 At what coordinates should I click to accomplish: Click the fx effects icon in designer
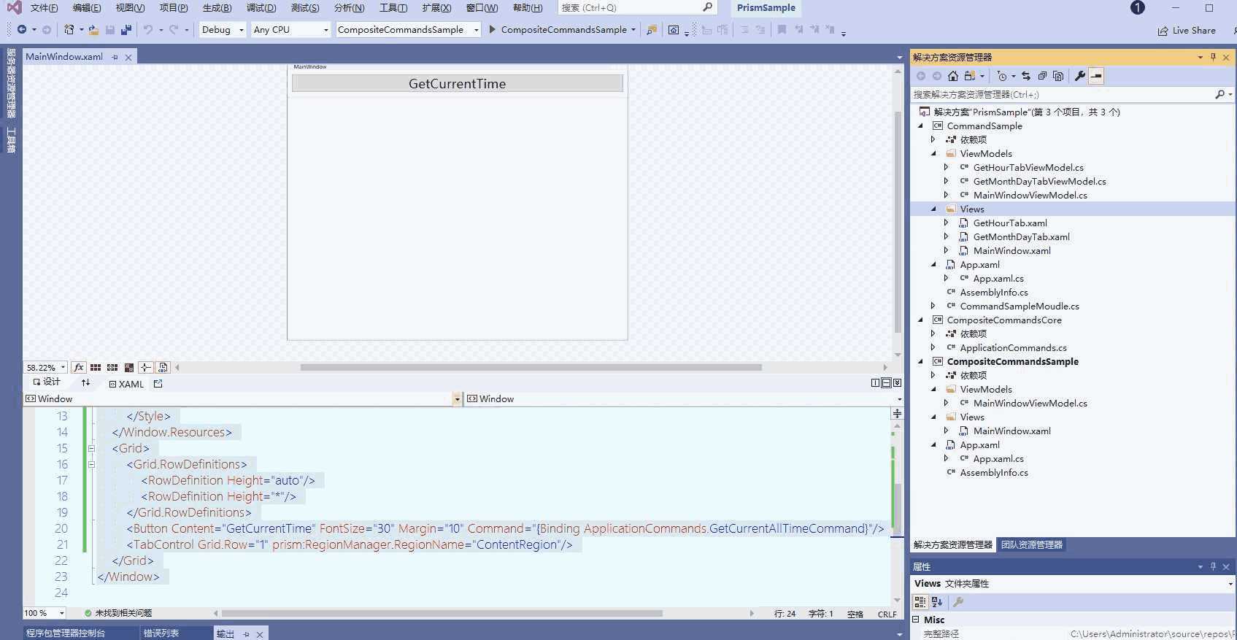click(x=79, y=367)
